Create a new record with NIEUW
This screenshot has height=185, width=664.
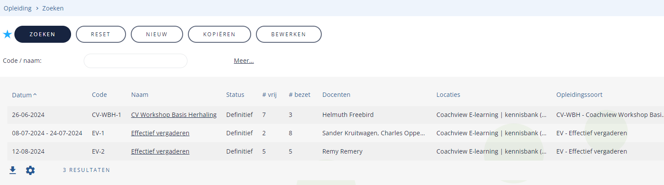point(157,34)
